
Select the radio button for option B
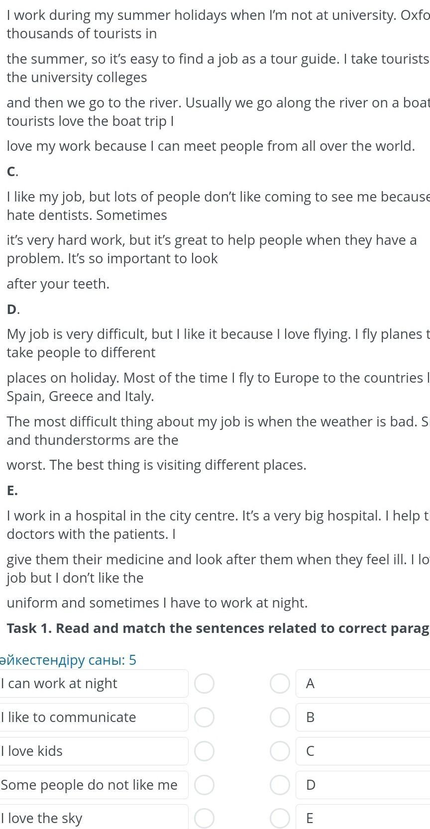(x=280, y=717)
